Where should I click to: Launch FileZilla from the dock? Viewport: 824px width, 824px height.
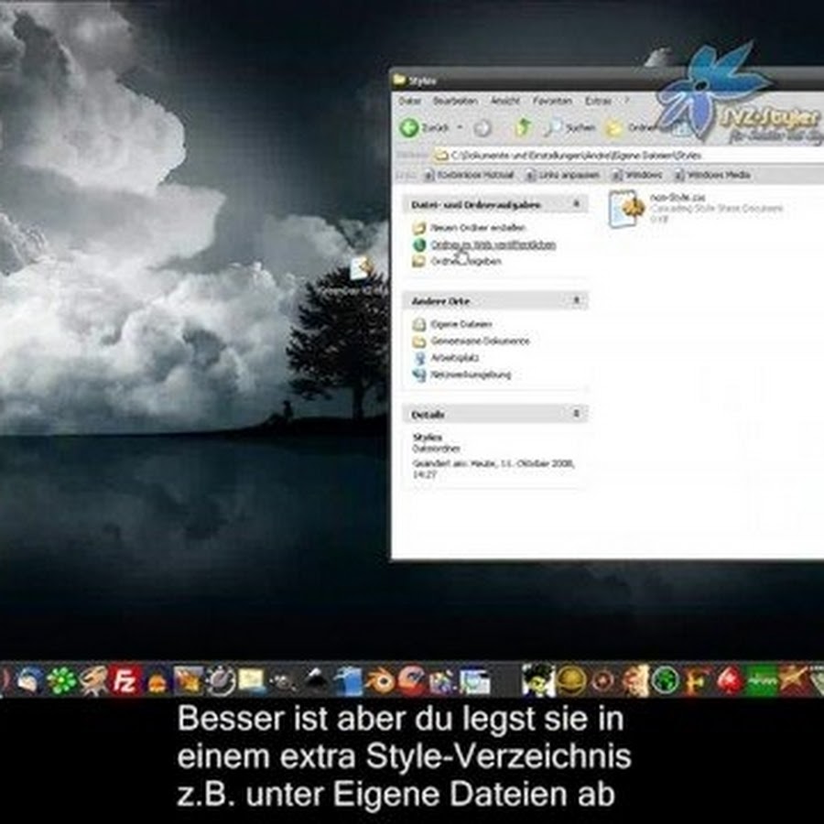click(125, 680)
